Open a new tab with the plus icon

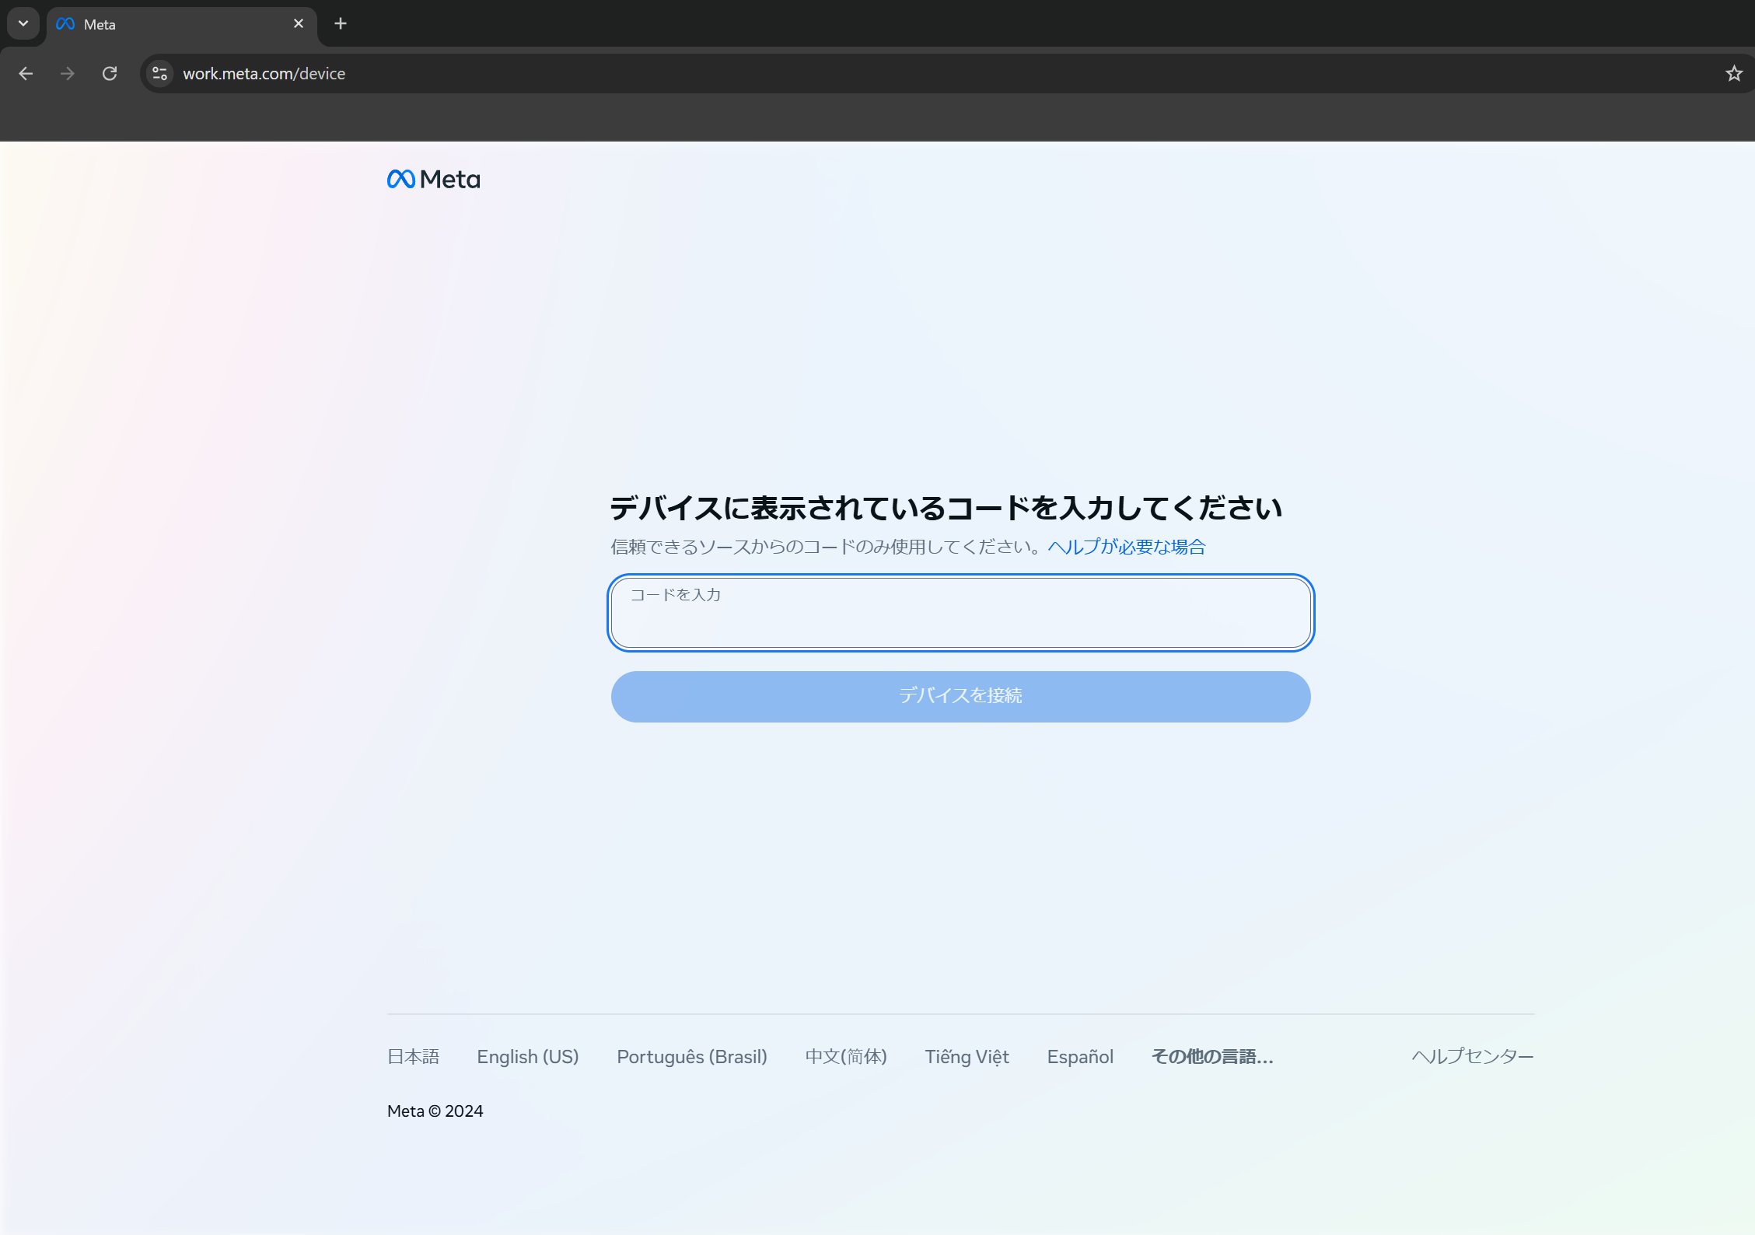[340, 23]
